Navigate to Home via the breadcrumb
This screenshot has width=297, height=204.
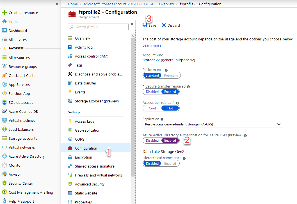[73, 4]
